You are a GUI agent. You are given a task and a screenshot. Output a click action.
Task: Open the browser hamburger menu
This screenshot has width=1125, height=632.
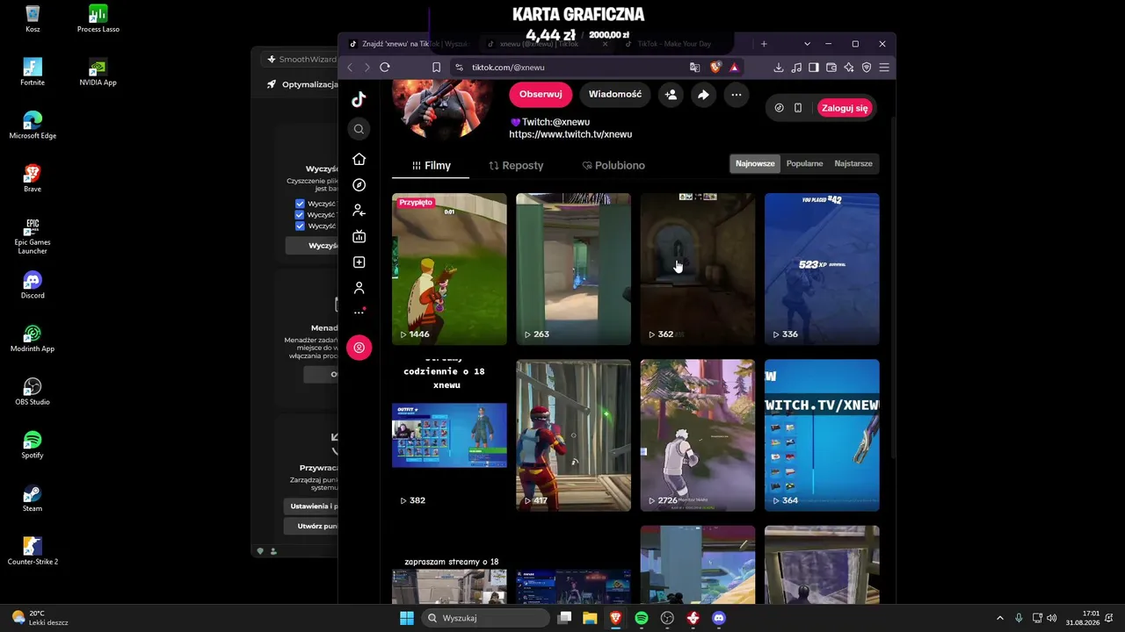pos(884,68)
